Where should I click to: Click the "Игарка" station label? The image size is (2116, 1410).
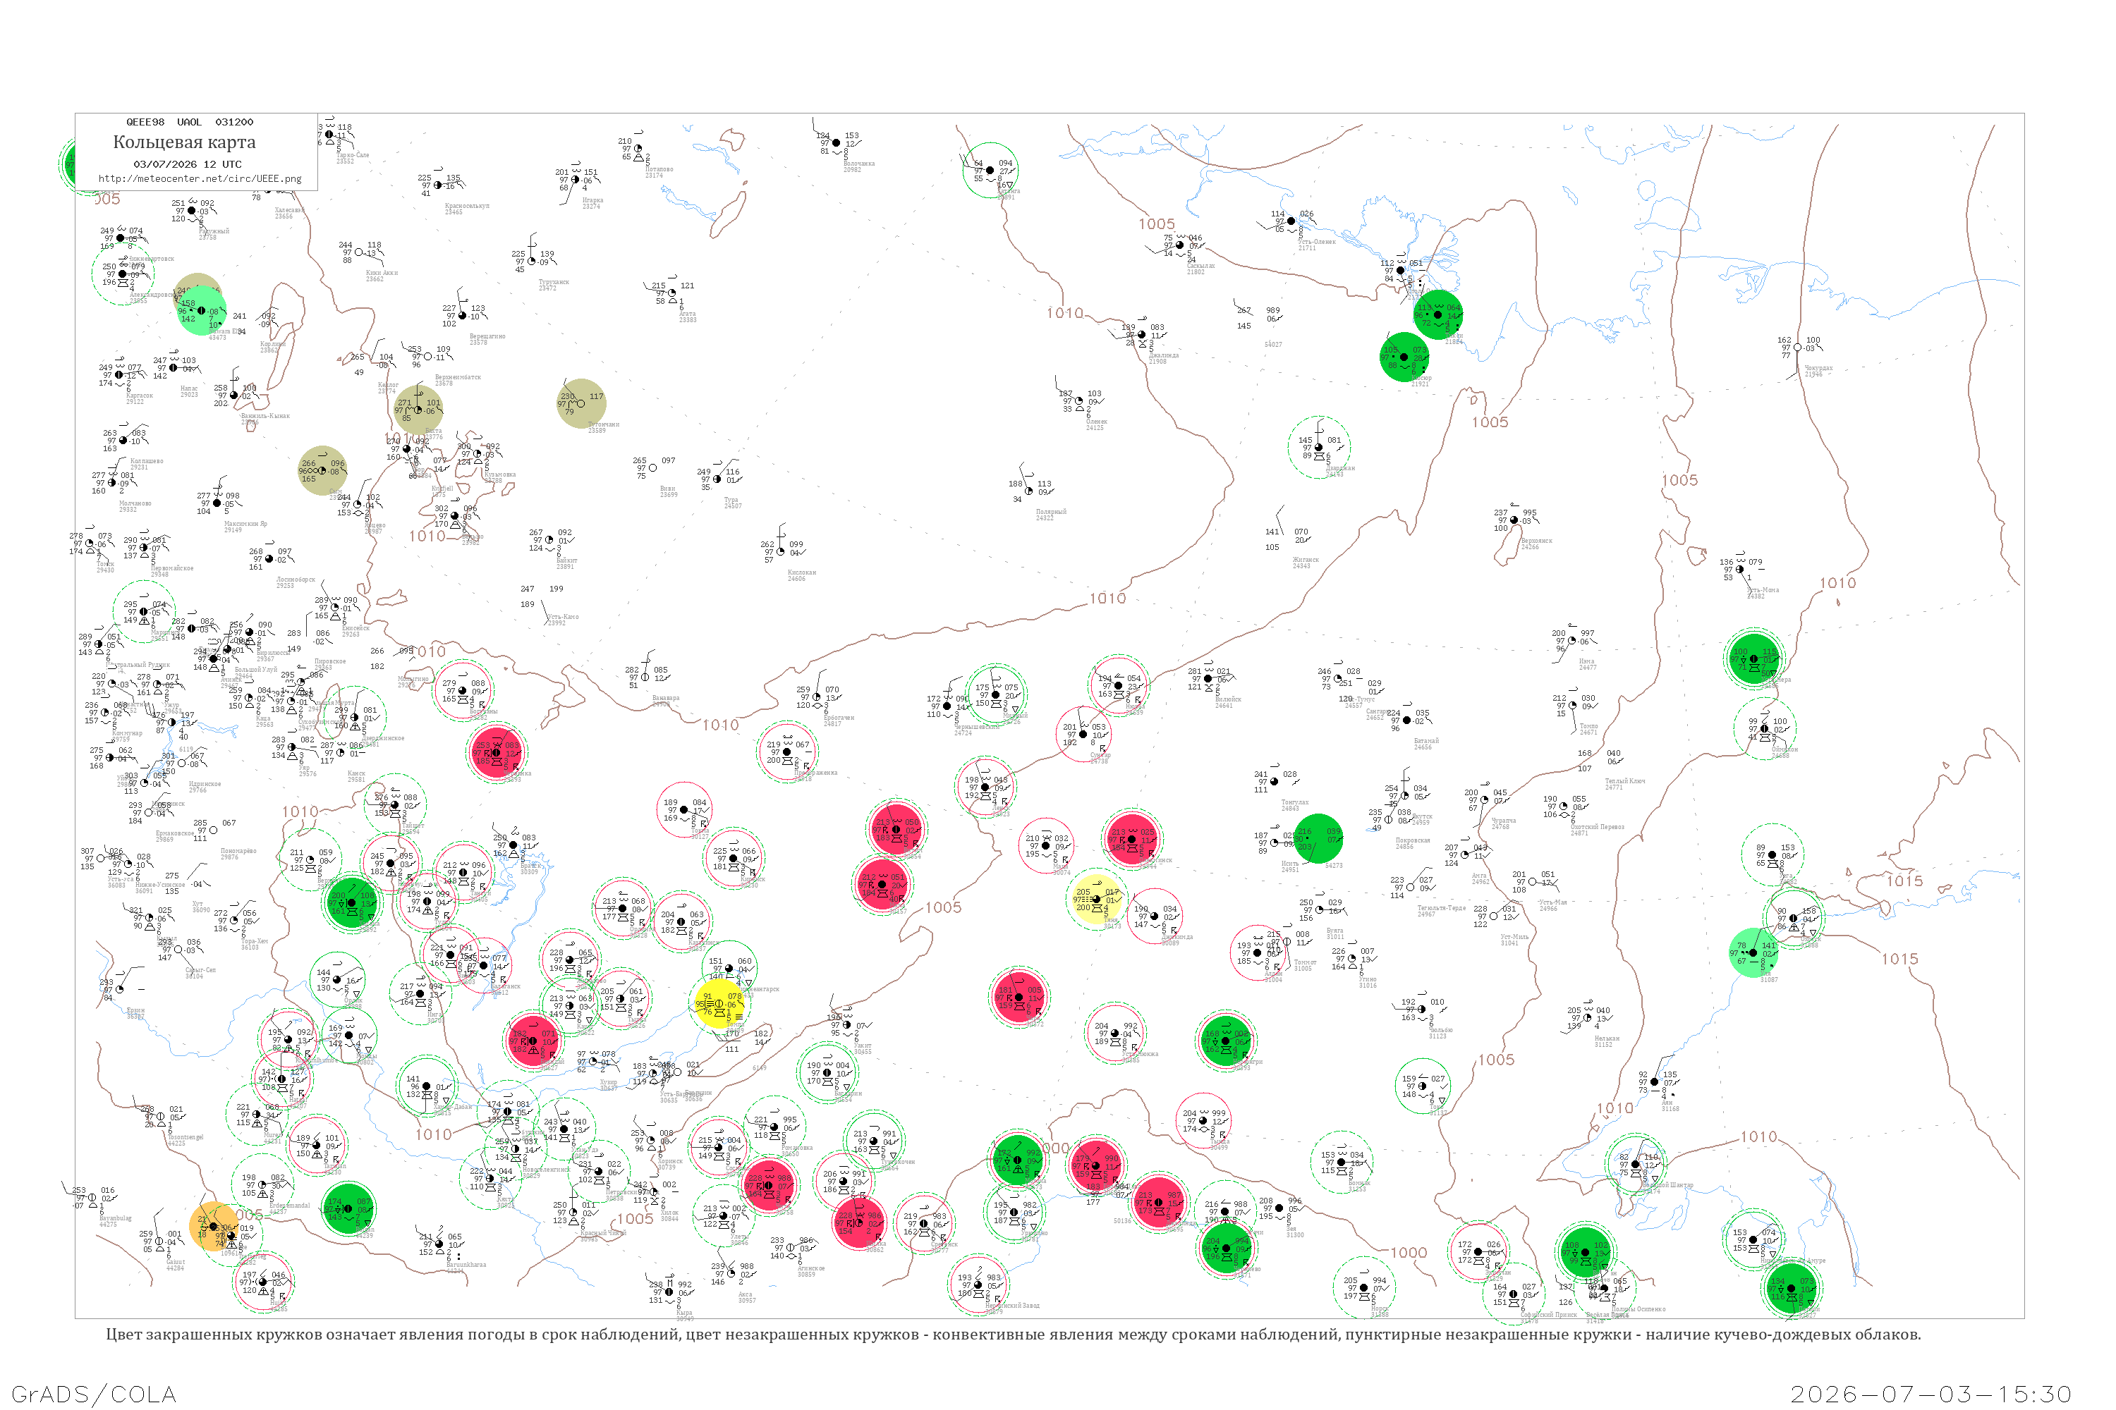tap(593, 200)
